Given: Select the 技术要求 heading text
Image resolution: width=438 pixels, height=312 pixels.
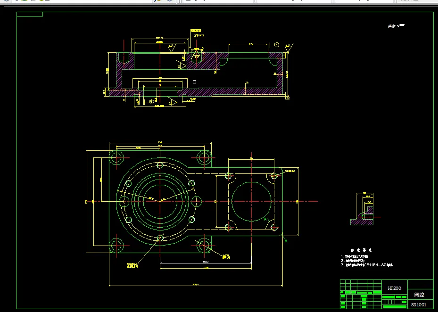Looking at the screenshot, I should pyautogui.click(x=362, y=250).
